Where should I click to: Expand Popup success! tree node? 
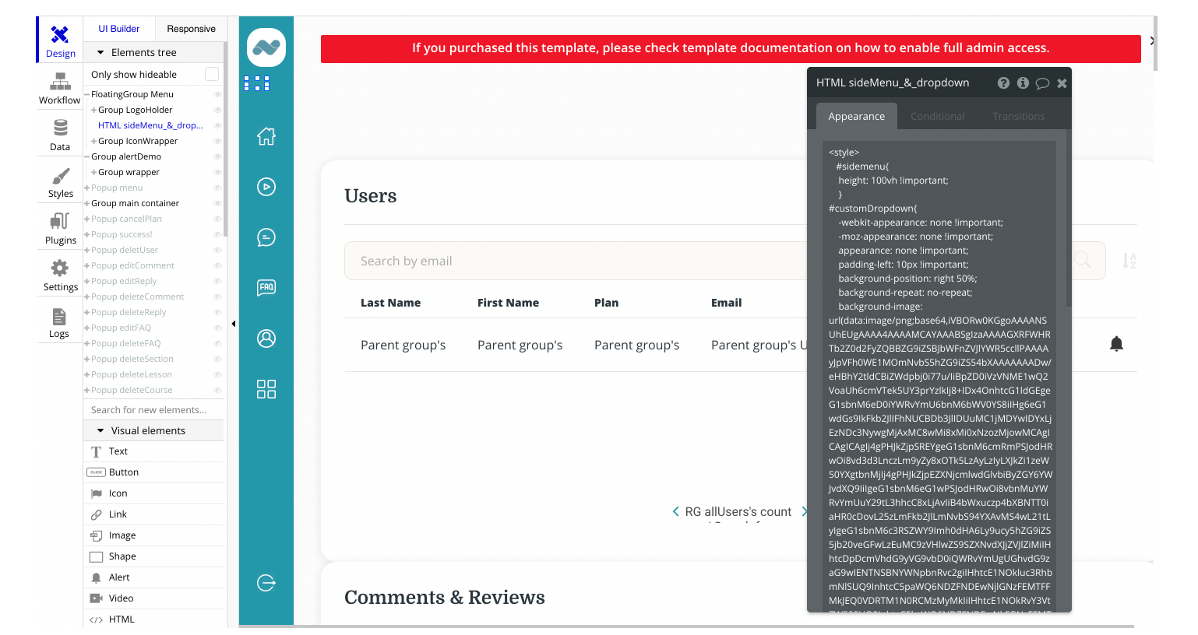coord(87,234)
